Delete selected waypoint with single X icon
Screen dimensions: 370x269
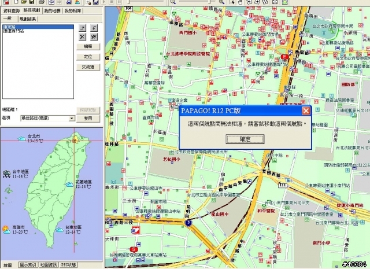82,36
